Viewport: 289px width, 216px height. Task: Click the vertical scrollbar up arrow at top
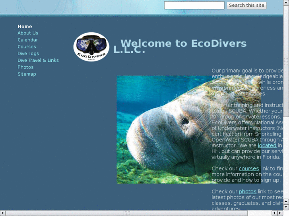(286, 3)
